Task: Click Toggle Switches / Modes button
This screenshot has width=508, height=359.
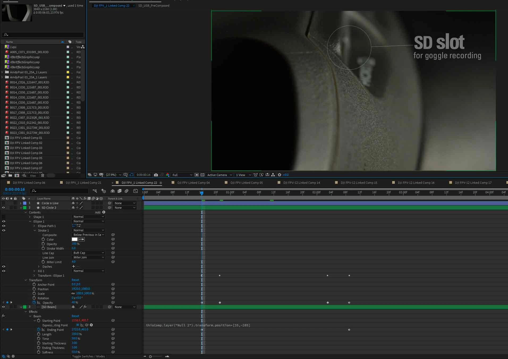Action: (x=88, y=356)
